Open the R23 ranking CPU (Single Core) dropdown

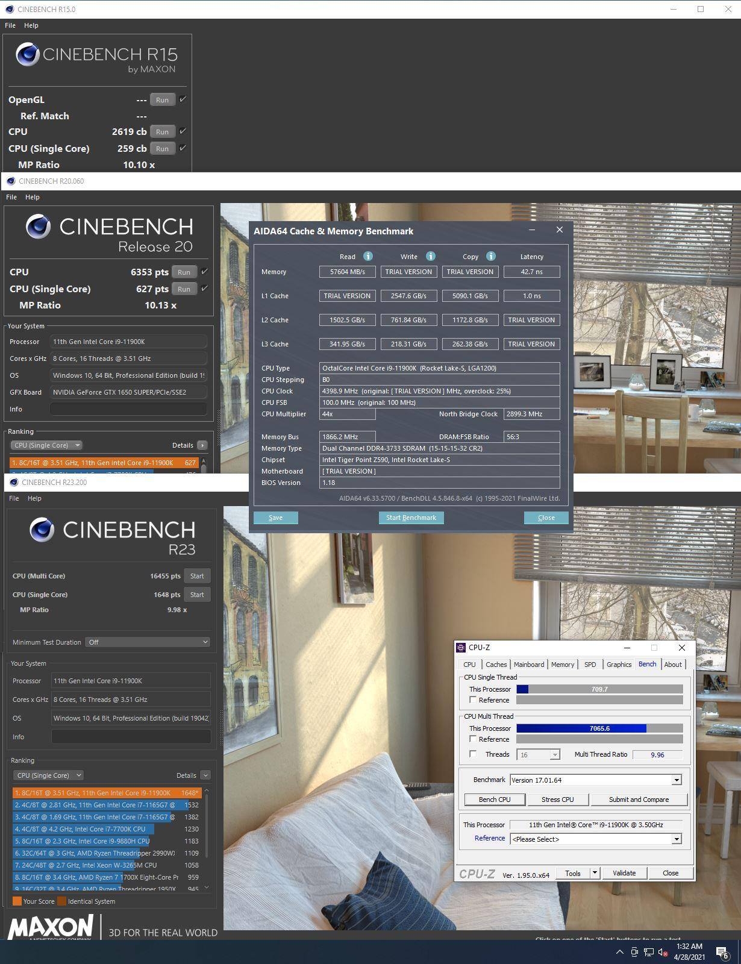48,775
